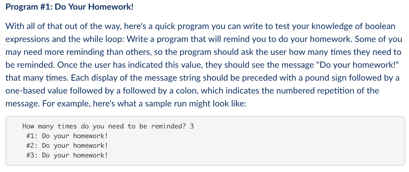Click the "Program #1: Do Your Homework!" heading
This screenshot has width=409, height=172.
coord(69,7)
